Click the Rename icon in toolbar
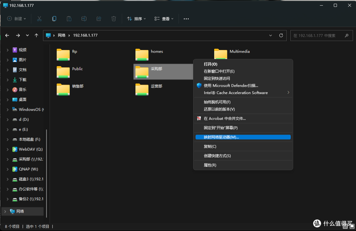The image size is (356, 231). point(84,19)
